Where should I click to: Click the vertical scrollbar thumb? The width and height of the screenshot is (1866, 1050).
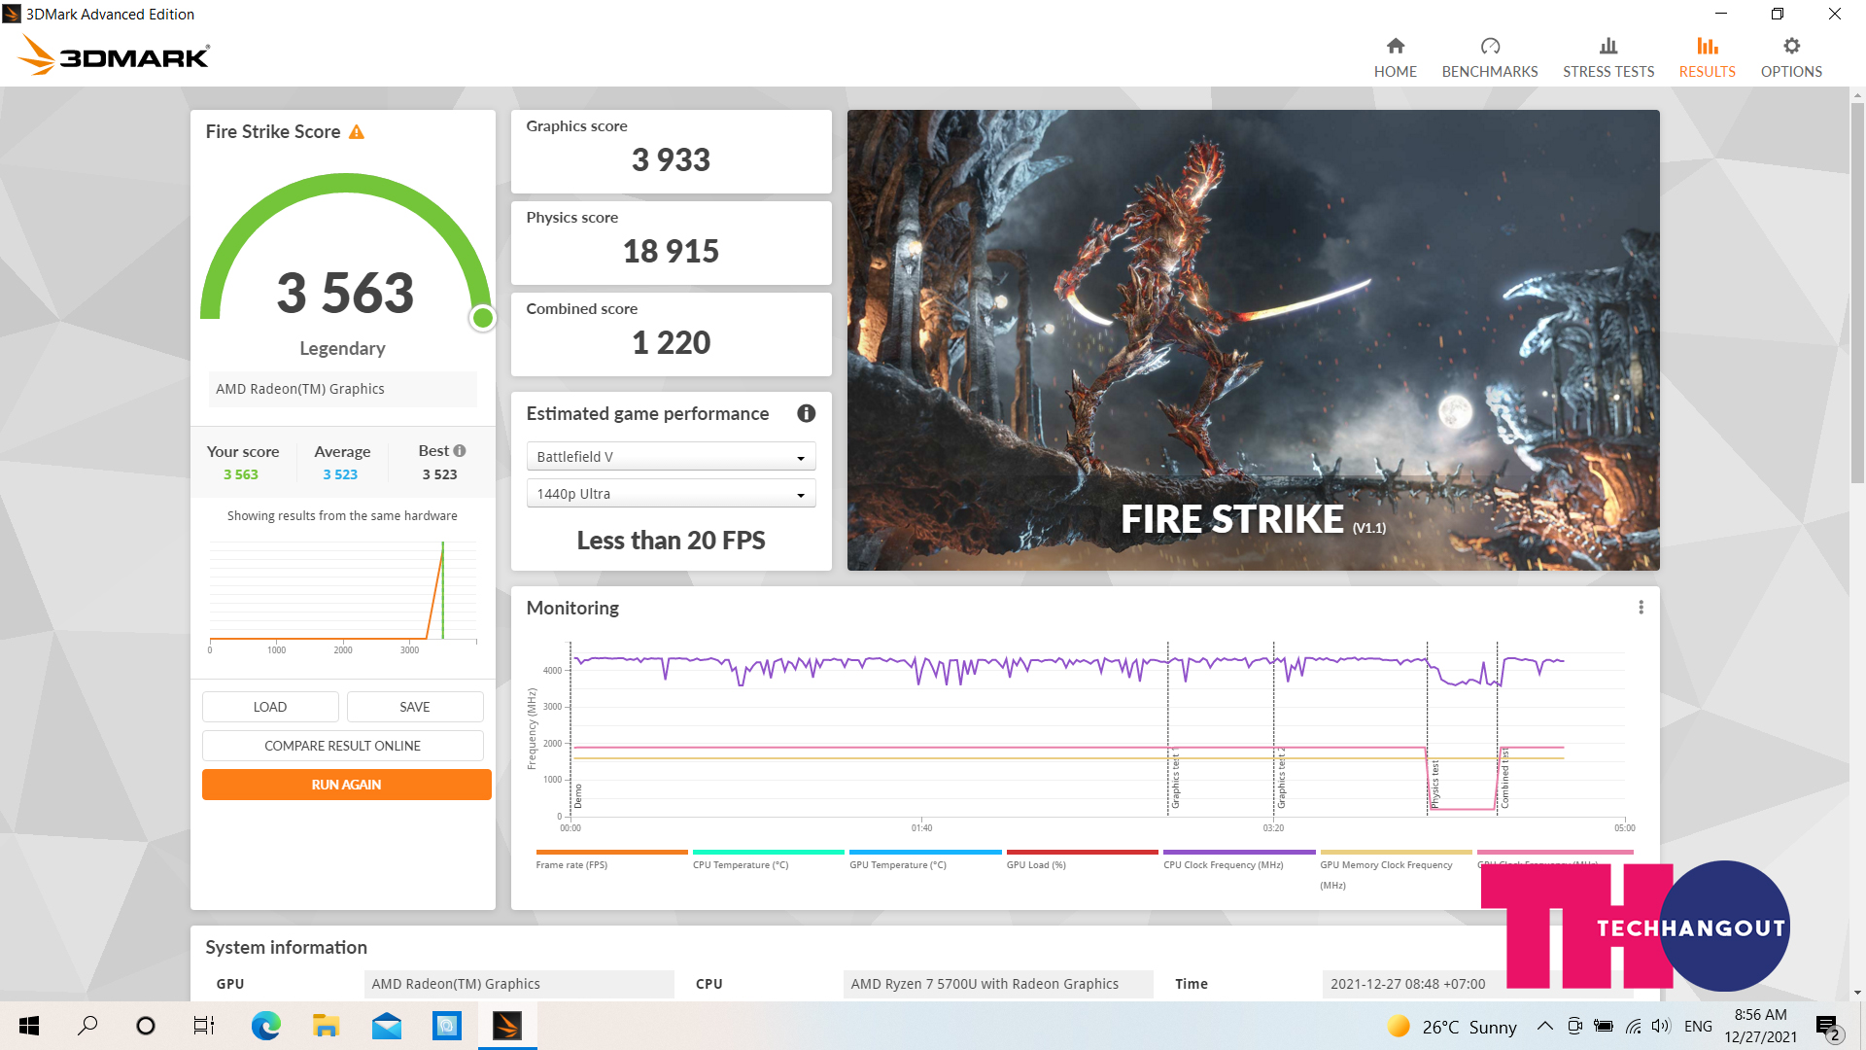pyautogui.click(x=1857, y=292)
